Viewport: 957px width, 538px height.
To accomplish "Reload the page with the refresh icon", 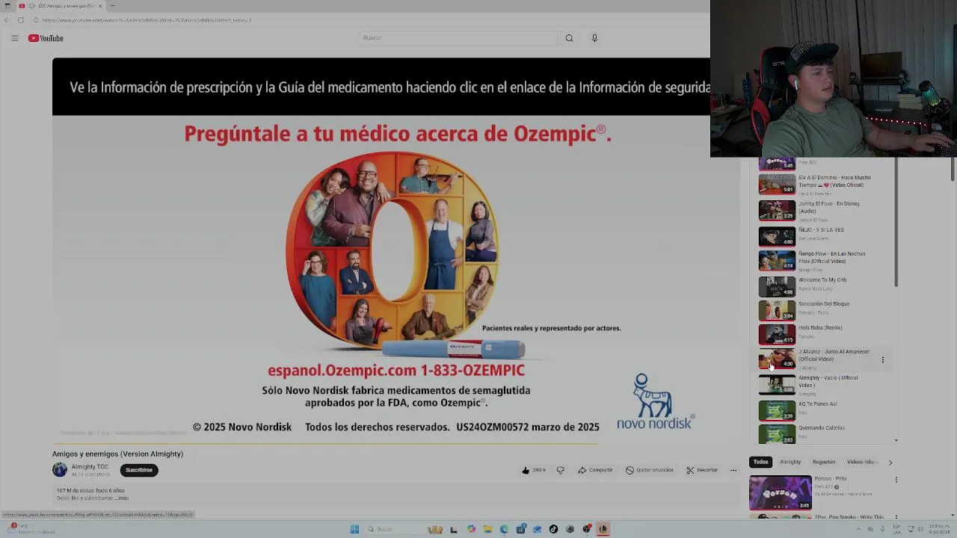I will [x=21, y=20].
